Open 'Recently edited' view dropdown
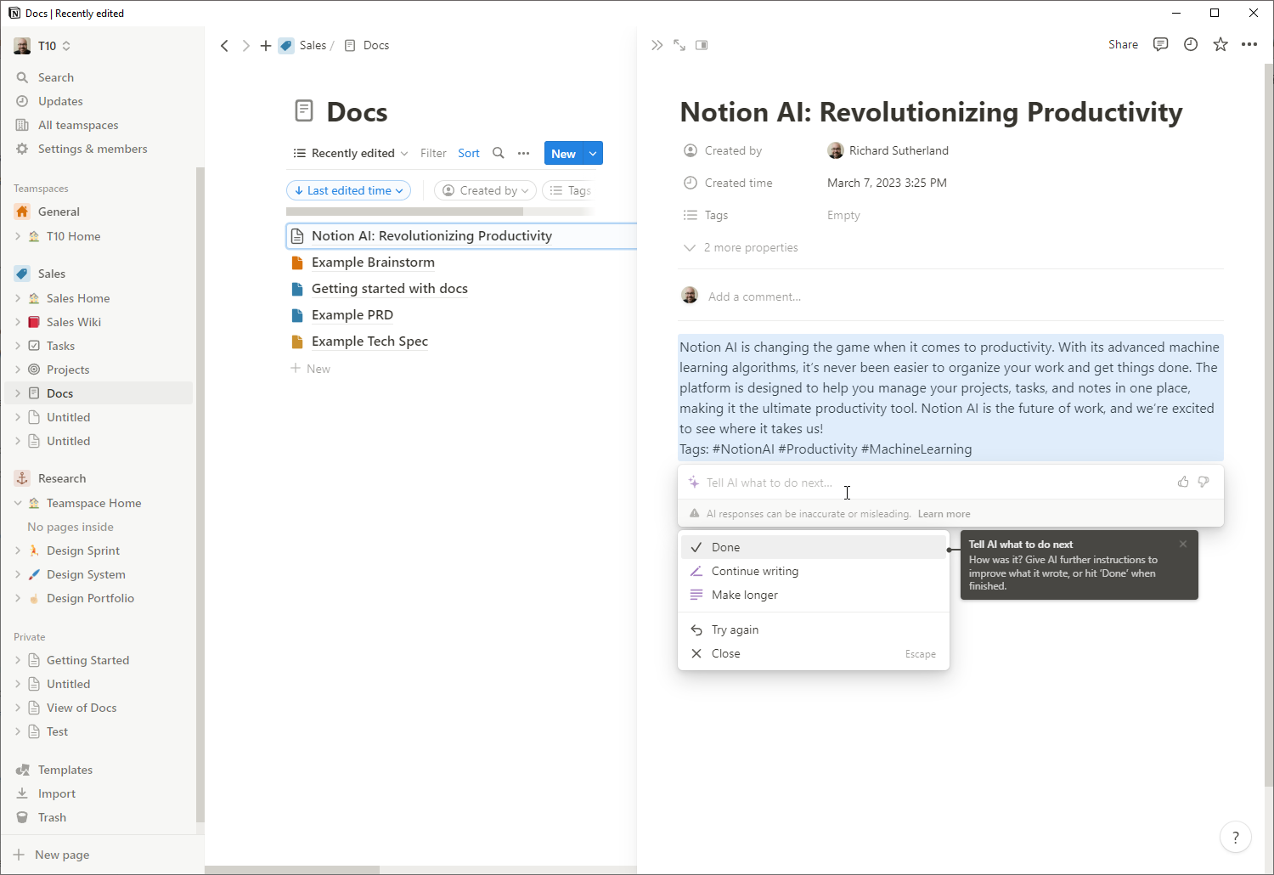 351,153
